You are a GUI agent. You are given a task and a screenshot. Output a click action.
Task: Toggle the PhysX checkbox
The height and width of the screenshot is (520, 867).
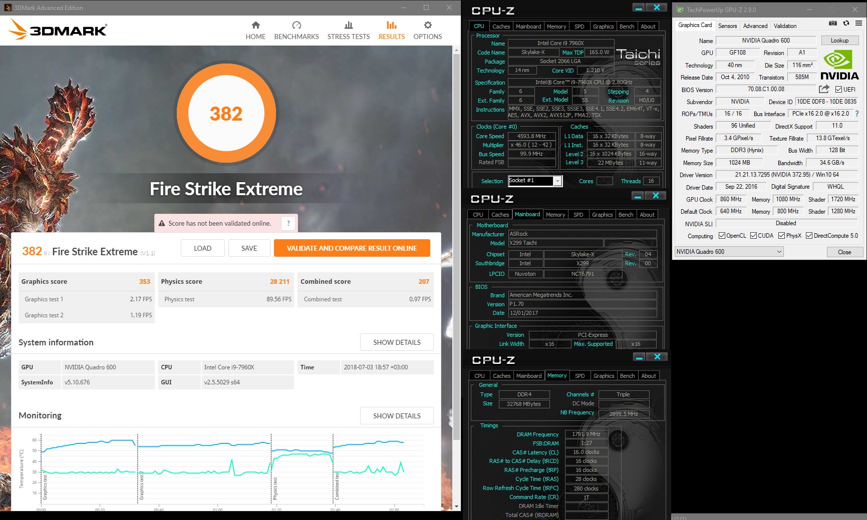pos(781,236)
